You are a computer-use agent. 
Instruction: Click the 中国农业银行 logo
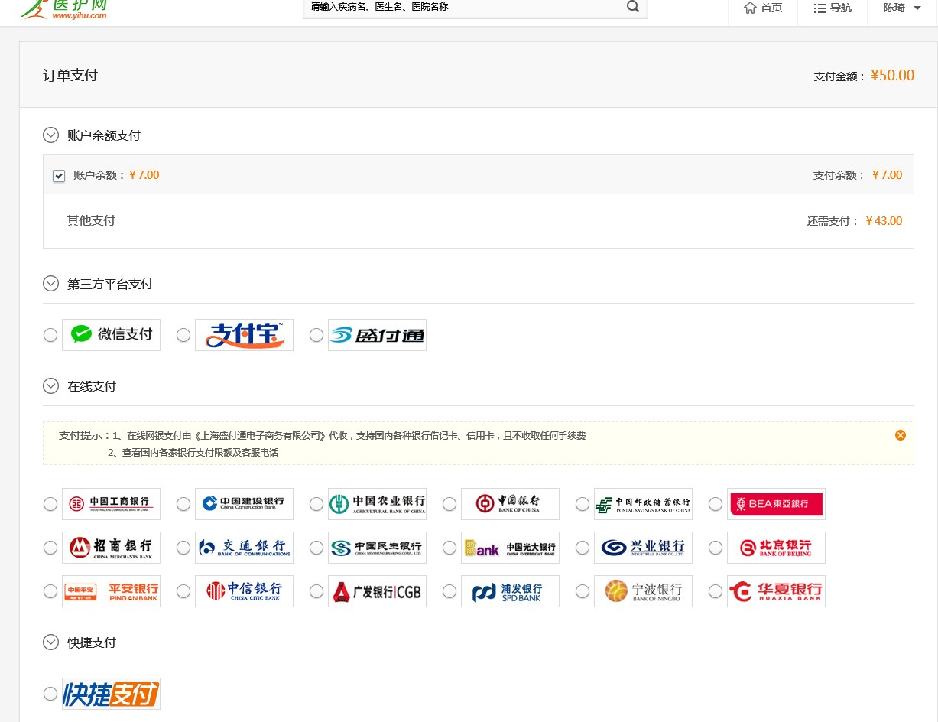pos(377,504)
